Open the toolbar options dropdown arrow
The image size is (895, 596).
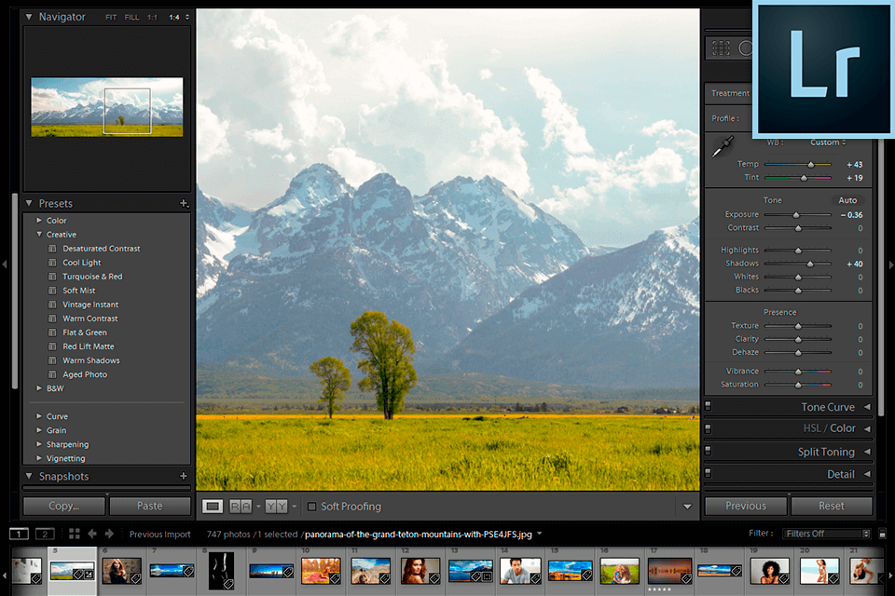[x=687, y=507]
